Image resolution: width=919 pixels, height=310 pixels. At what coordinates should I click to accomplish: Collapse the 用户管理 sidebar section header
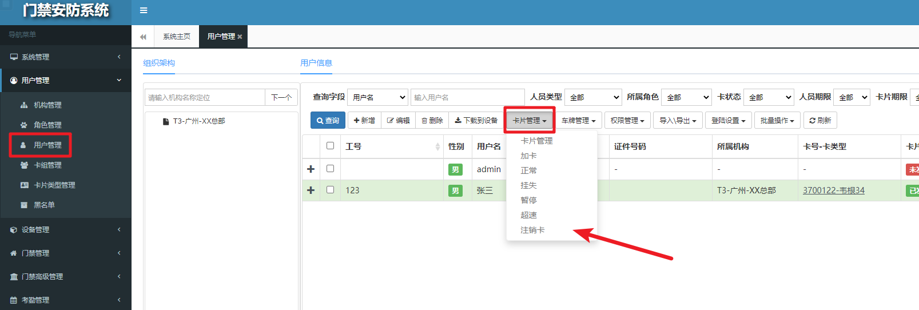click(66, 80)
